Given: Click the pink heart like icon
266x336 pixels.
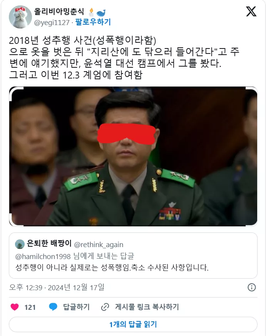Looking at the screenshot, I should [x=15, y=307].
